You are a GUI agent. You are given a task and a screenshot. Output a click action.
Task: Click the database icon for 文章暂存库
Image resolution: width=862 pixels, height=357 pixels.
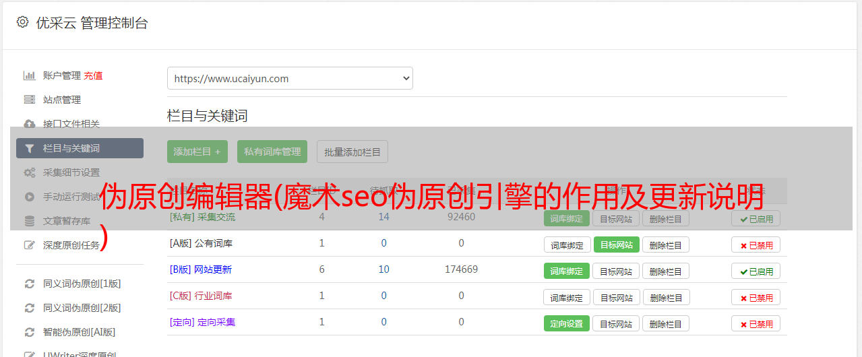click(x=29, y=221)
